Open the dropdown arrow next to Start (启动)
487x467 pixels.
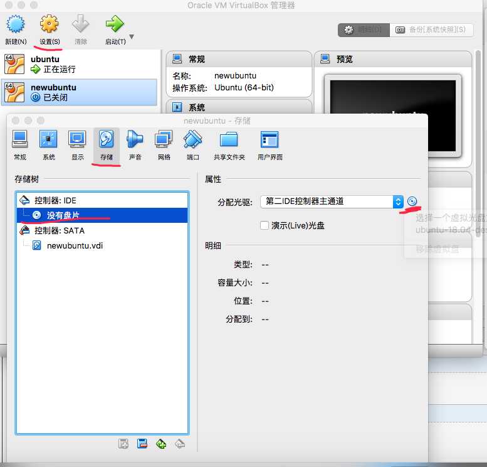132,36
